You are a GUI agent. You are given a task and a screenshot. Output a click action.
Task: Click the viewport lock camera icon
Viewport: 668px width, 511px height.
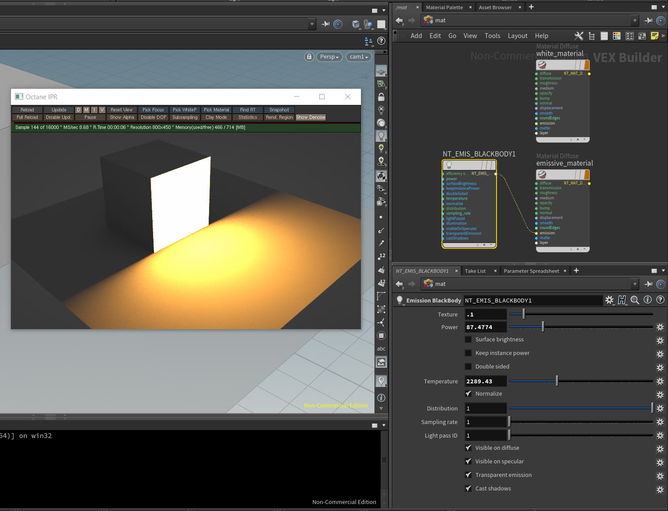click(x=309, y=57)
